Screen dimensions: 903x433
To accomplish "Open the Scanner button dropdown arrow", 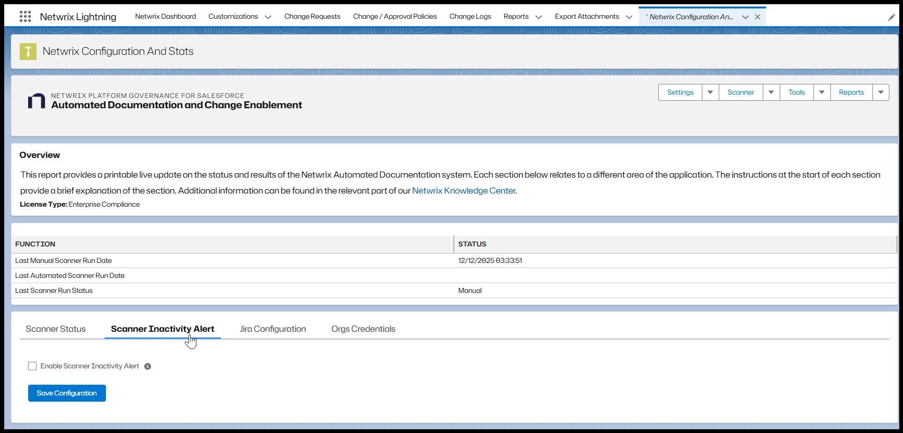I will pyautogui.click(x=771, y=92).
